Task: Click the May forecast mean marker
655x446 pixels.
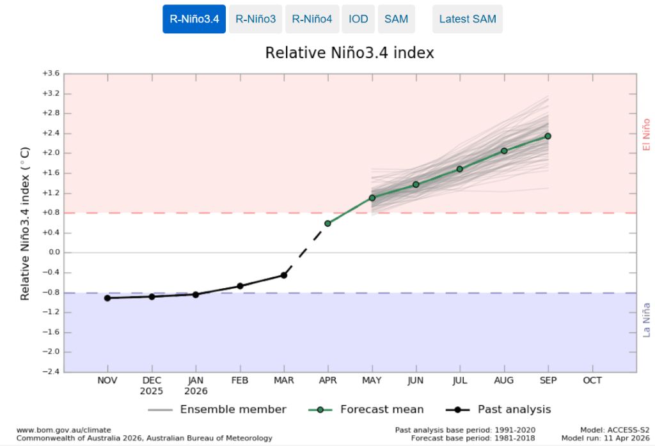Action: [372, 198]
